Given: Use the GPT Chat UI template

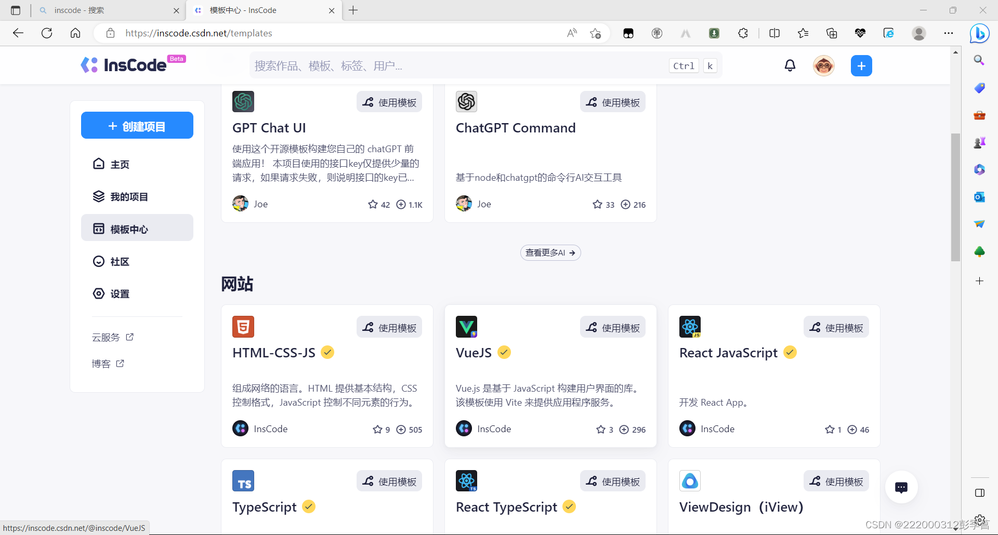Looking at the screenshot, I should (389, 102).
